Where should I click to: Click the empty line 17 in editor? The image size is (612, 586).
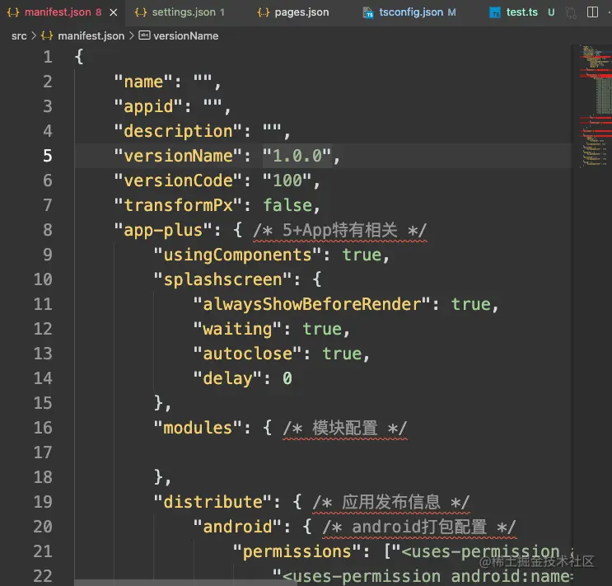point(324,452)
